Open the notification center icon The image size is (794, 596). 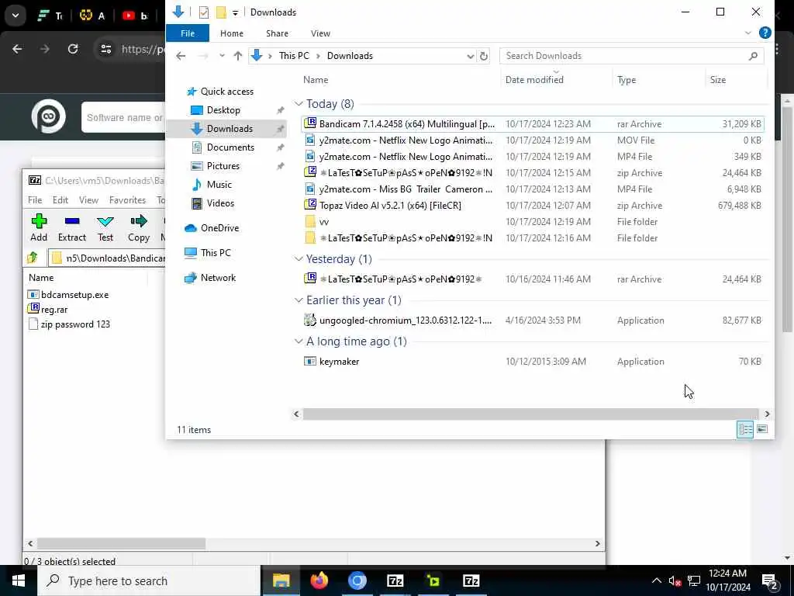coord(769,580)
